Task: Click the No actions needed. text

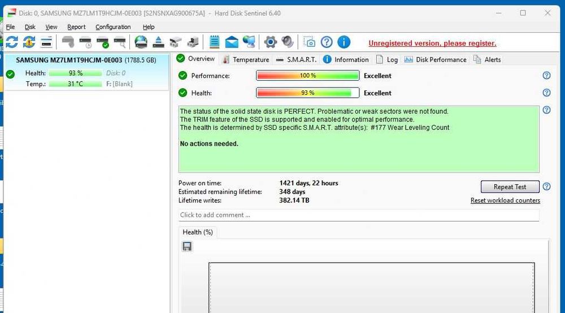Action: click(x=209, y=144)
